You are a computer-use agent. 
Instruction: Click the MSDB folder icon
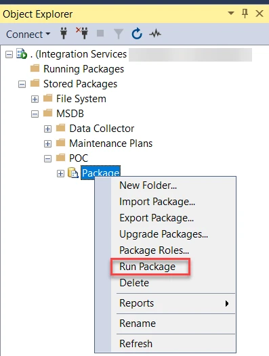(47, 112)
